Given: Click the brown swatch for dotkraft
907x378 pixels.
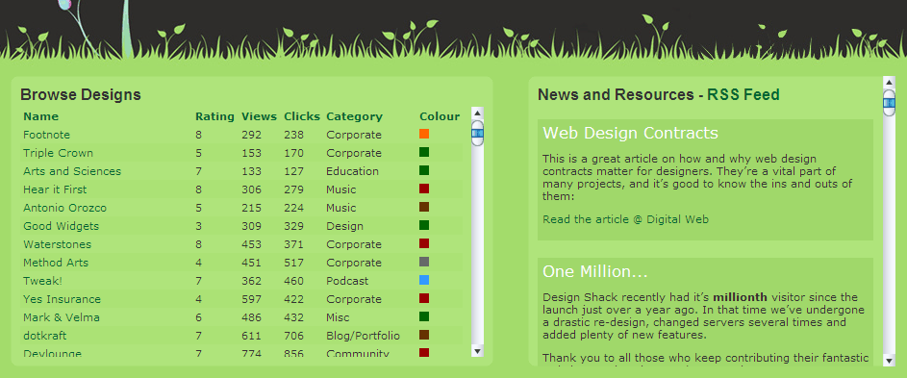Looking at the screenshot, I should click(x=424, y=335).
